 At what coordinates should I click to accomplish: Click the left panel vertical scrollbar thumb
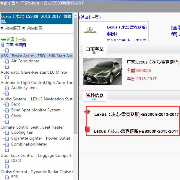(x=75, y=75)
